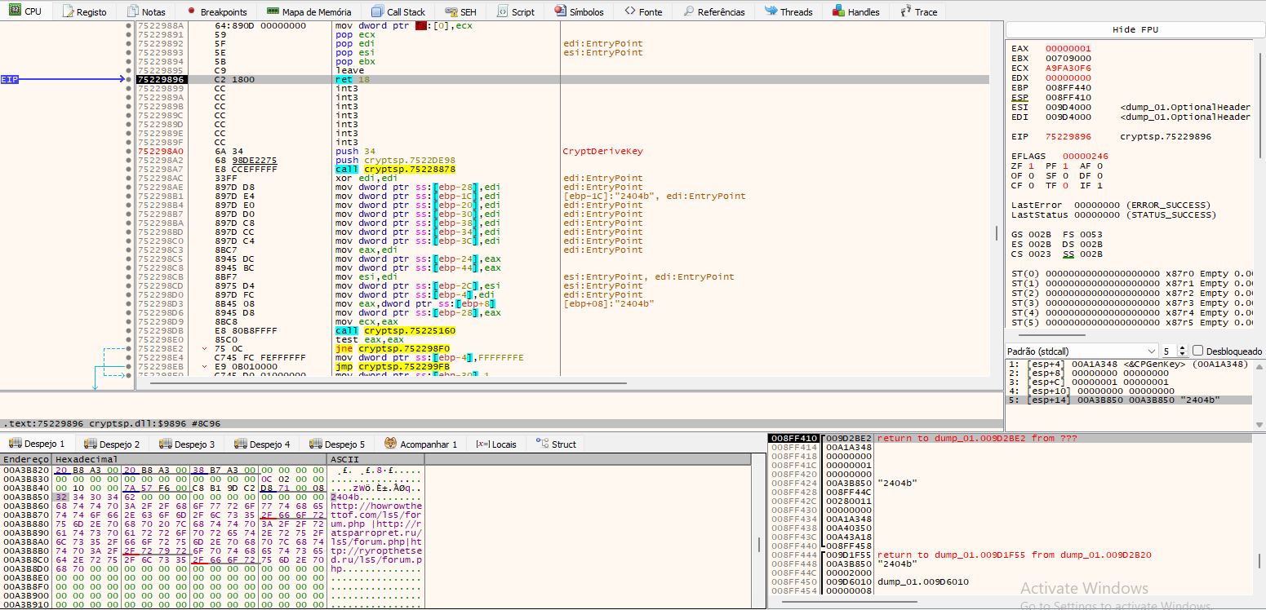Click the document icon on Símbolos tab
Viewport: 1266px width, 610px height.
coord(560,11)
